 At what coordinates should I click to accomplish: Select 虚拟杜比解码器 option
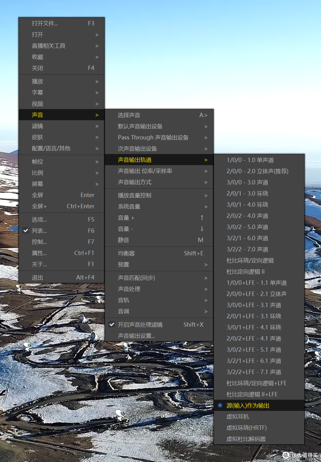coord(259,439)
